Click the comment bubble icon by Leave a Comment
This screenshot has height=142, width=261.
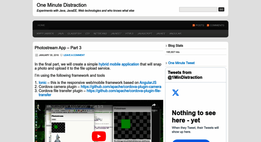(x=61, y=55)
